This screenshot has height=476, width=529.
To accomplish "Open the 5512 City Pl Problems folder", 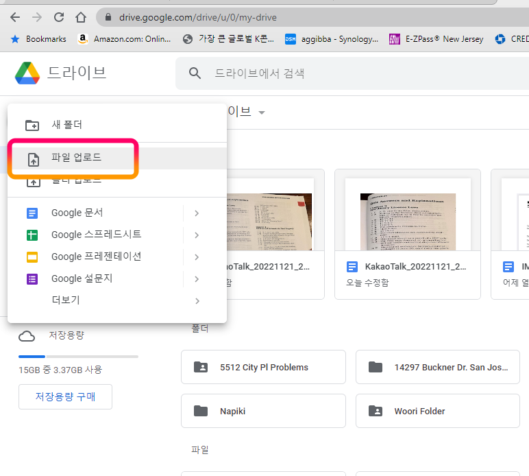I will point(263,367).
